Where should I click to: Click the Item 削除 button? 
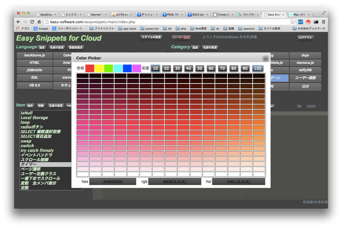click(x=41, y=106)
